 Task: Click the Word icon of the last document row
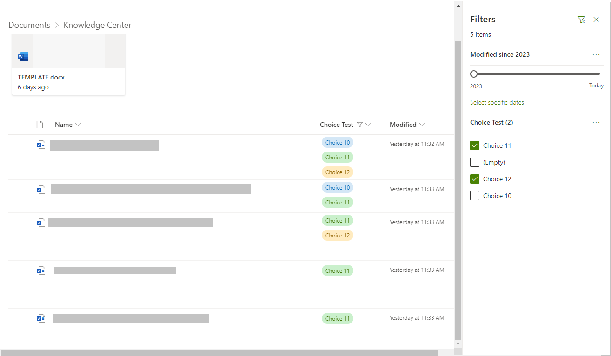coord(41,318)
